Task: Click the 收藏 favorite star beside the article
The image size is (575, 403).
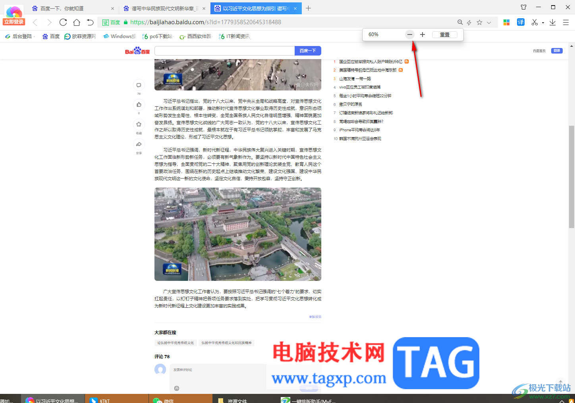Action: click(139, 124)
